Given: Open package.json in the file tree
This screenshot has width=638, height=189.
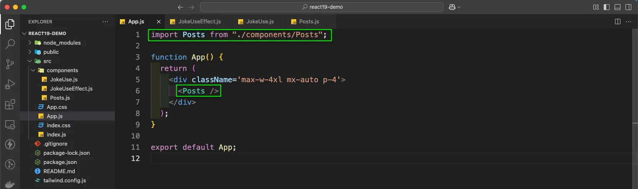Looking at the screenshot, I should tap(67, 162).
